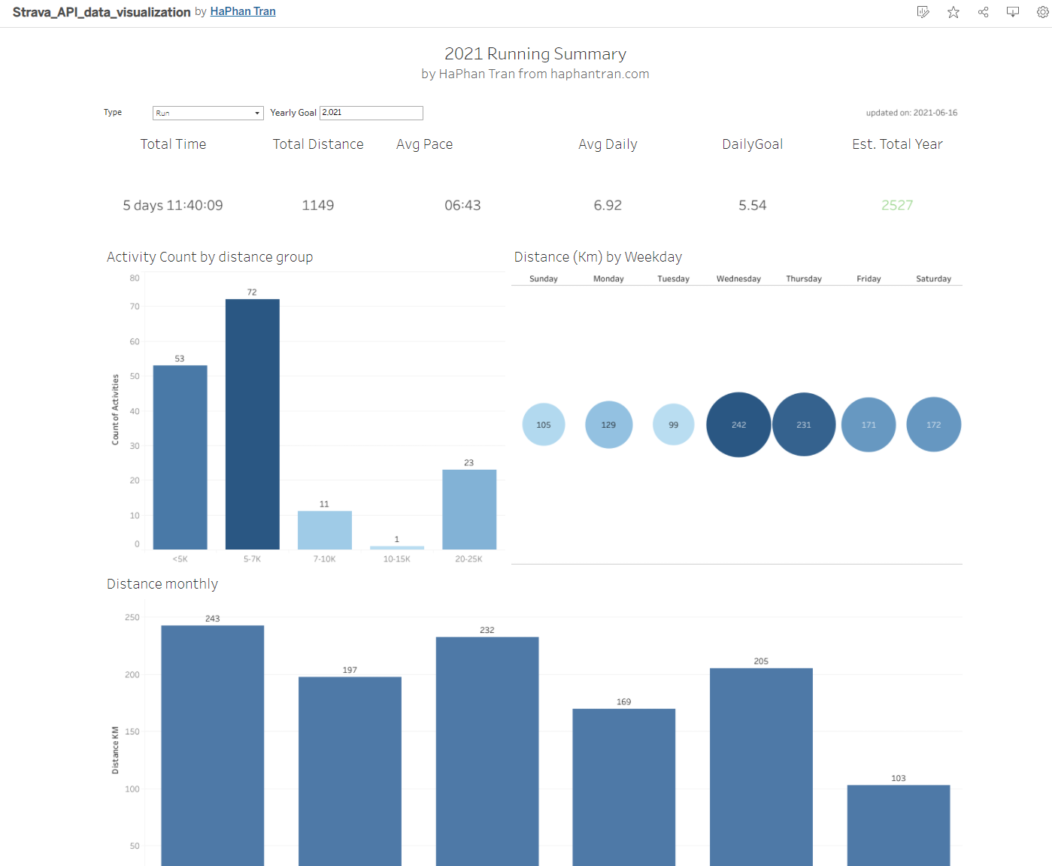This screenshot has width=1052, height=866.
Task: Click the Saturday column header
Action: (934, 279)
